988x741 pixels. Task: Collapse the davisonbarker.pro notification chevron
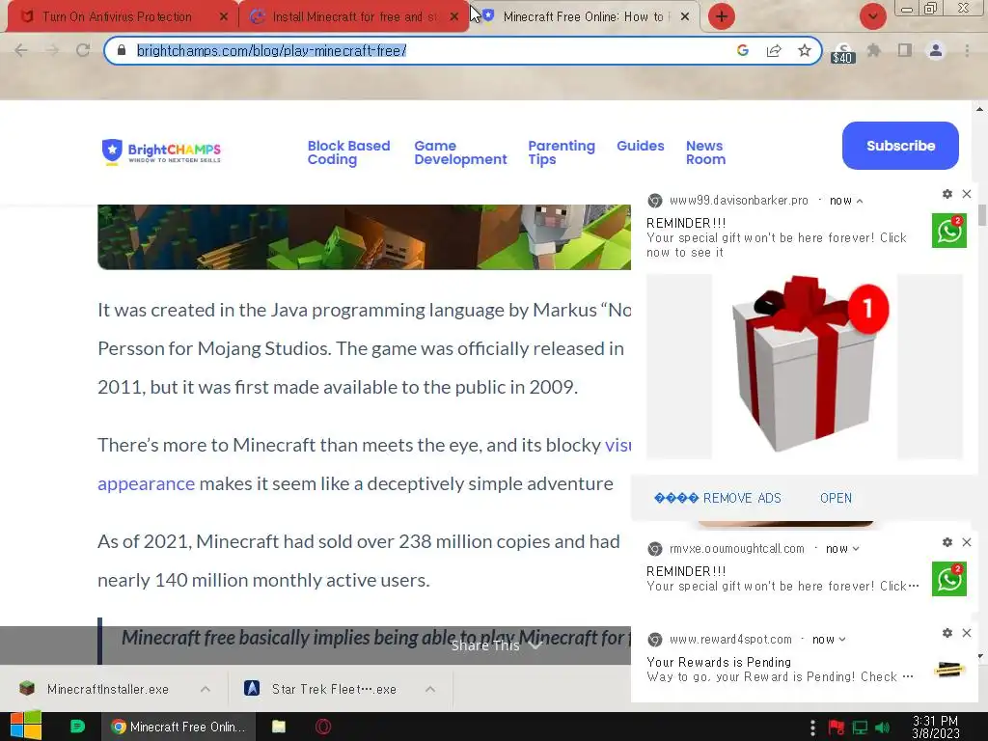[860, 201]
